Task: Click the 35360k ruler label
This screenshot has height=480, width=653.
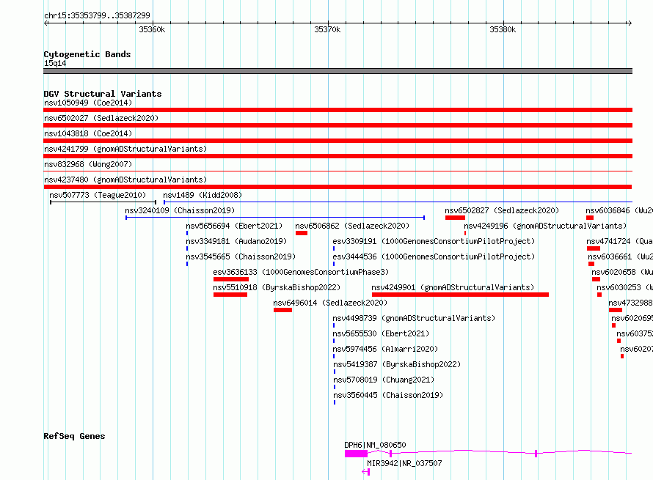Action: [x=152, y=29]
